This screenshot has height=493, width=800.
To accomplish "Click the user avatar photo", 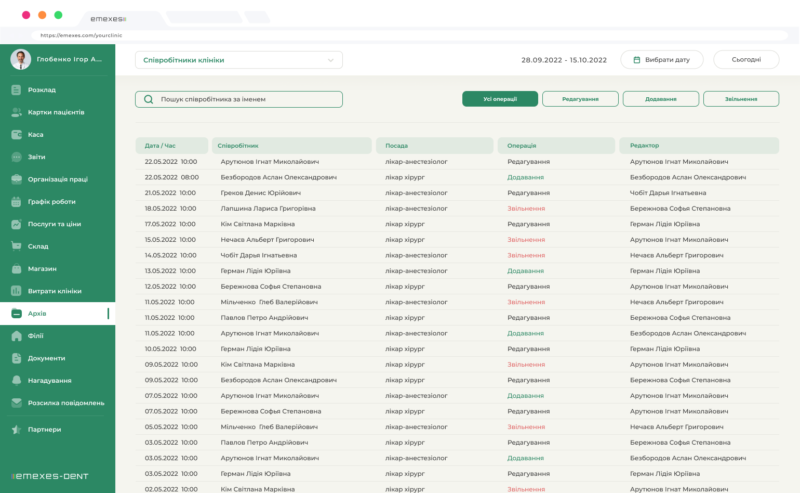I will tap(21, 59).
